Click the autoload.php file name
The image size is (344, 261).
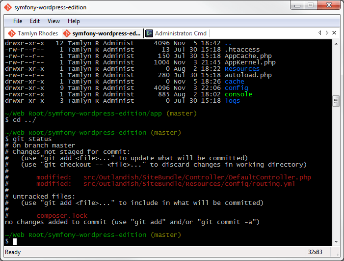tap(248, 75)
